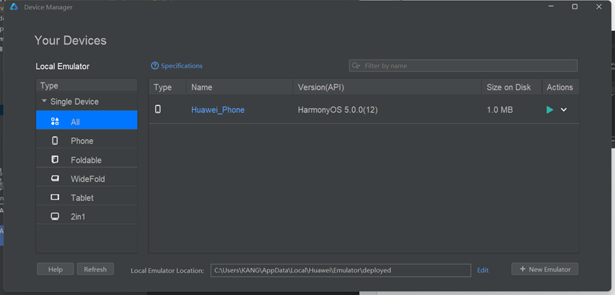Sort by the Size on Disk column header

(512, 87)
